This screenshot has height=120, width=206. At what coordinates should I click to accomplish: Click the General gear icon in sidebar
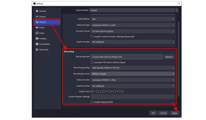[37, 11]
